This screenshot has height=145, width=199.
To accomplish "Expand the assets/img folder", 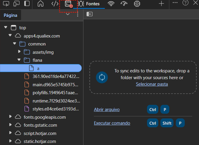I will [x=19, y=52].
